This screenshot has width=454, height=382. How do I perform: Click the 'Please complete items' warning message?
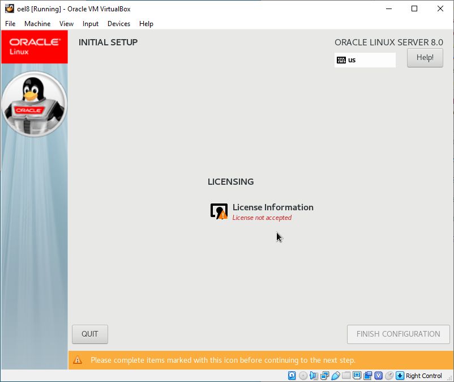[x=223, y=360]
